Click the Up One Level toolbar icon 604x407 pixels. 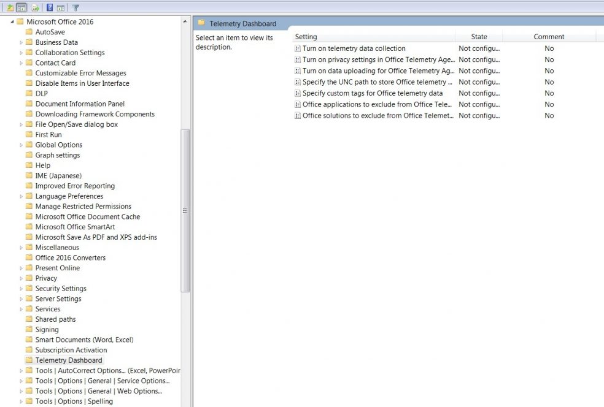coord(10,8)
